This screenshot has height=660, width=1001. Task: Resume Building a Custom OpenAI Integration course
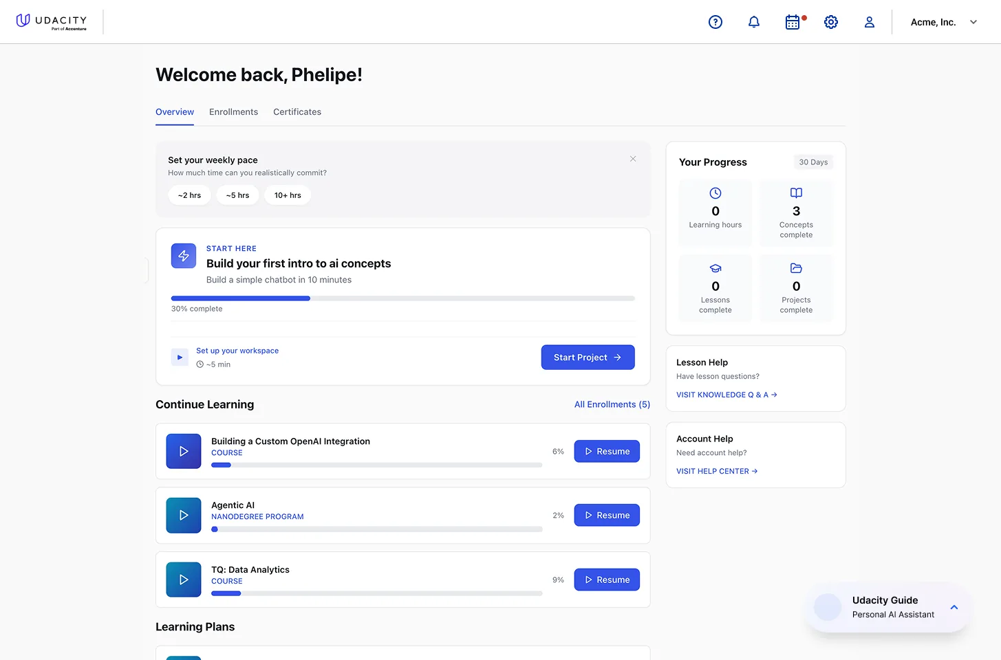(x=607, y=451)
